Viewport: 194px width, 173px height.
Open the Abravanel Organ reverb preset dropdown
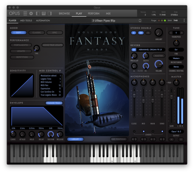coord(150,49)
